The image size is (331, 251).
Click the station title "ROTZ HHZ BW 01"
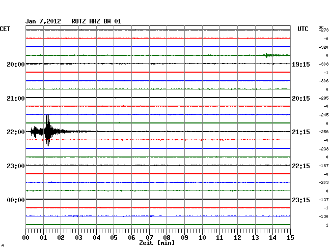click(96, 21)
